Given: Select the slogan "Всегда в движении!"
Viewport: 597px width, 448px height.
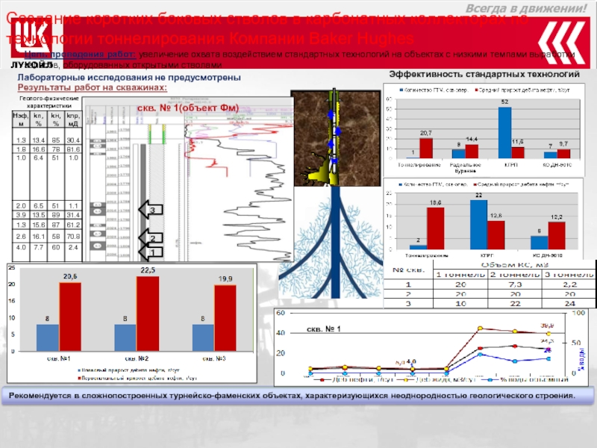Looking at the screenshot, I should tap(526, 8).
